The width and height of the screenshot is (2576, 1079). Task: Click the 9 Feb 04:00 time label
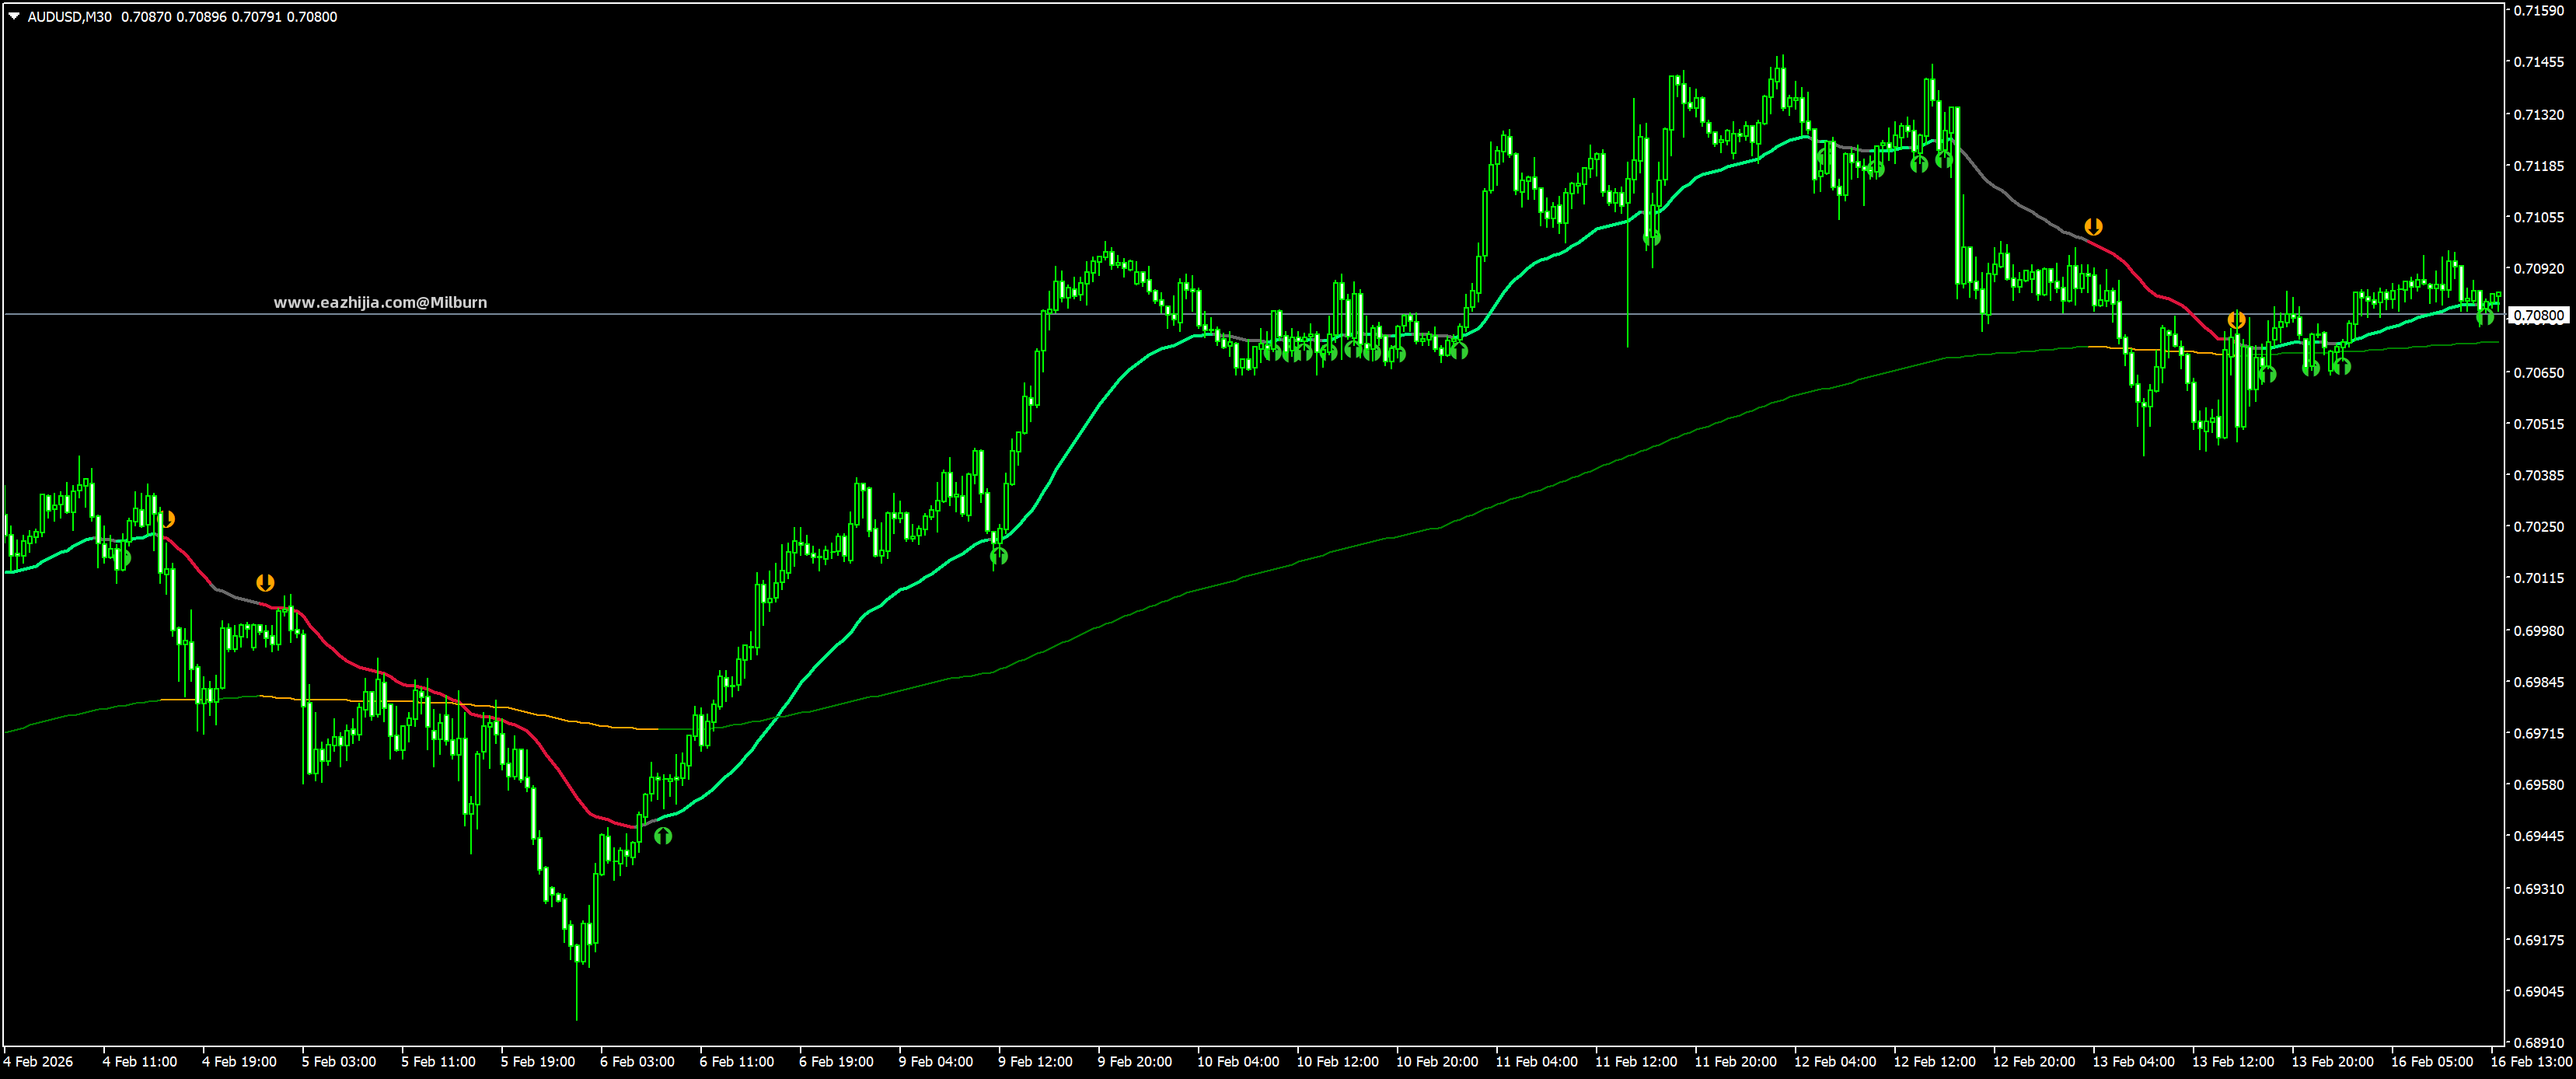tap(936, 1062)
